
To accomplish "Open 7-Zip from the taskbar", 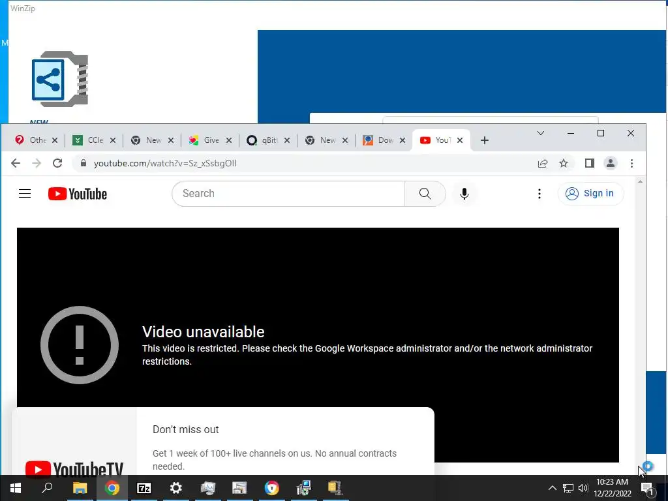I will tap(144, 488).
